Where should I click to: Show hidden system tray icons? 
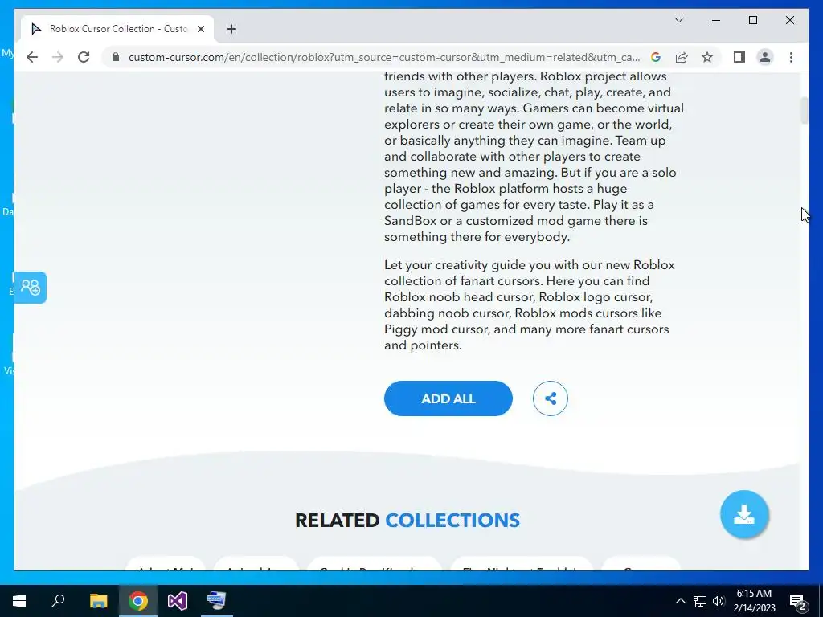pos(680,601)
